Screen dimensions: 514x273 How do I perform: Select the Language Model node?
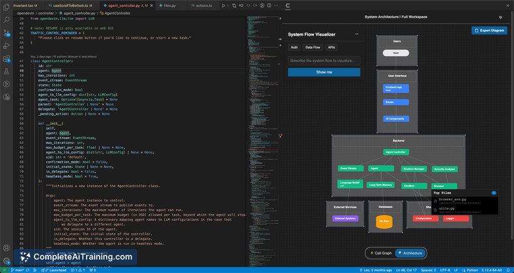pos(350,183)
